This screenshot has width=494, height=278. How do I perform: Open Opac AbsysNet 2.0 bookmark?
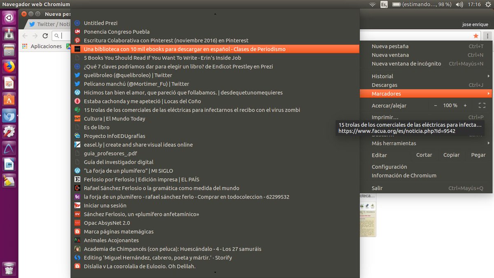point(215,223)
